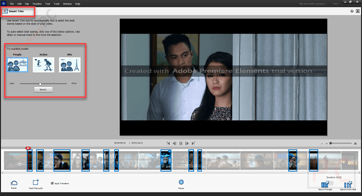Click the Export Individual icon
Screen dimensions: 362x196
pos(348,184)
